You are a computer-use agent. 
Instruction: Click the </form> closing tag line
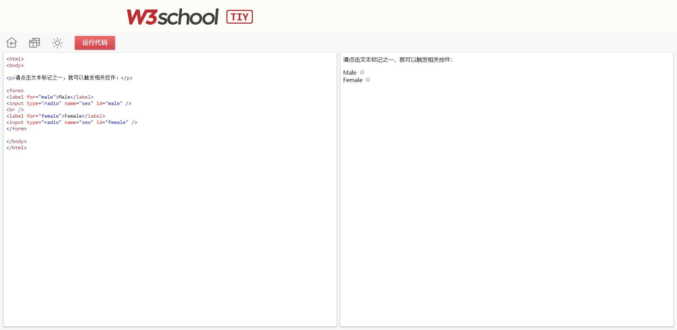[17, 129]
